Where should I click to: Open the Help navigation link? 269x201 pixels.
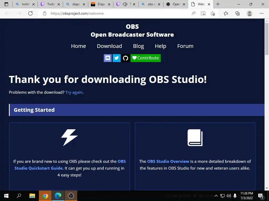[x=161, y=46]
